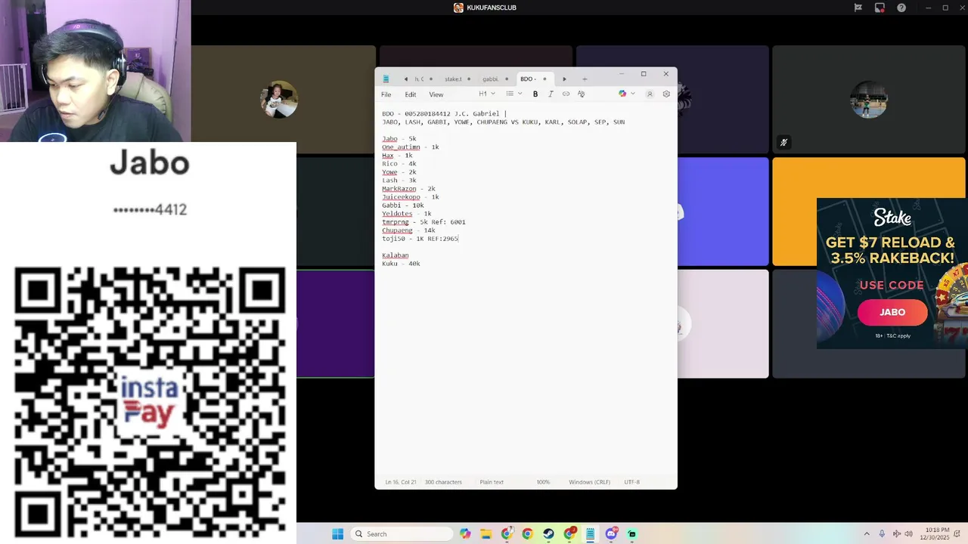Image resolution: width=968 pixels, height=544 pixels.
Task: Toggle italic formatting in Notepad toolbar
Action: [551, 94]
